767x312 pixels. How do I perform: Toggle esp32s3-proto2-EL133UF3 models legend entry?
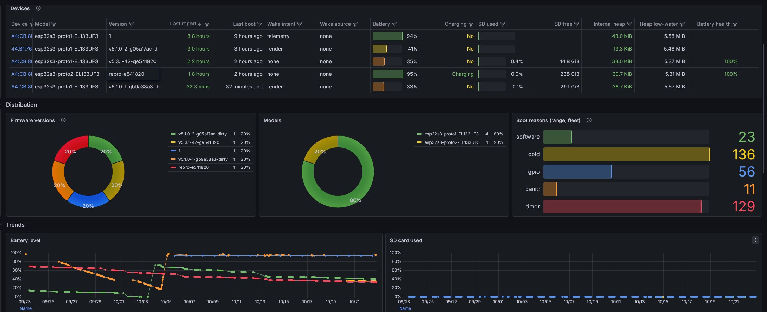click(x=452, y=142)
